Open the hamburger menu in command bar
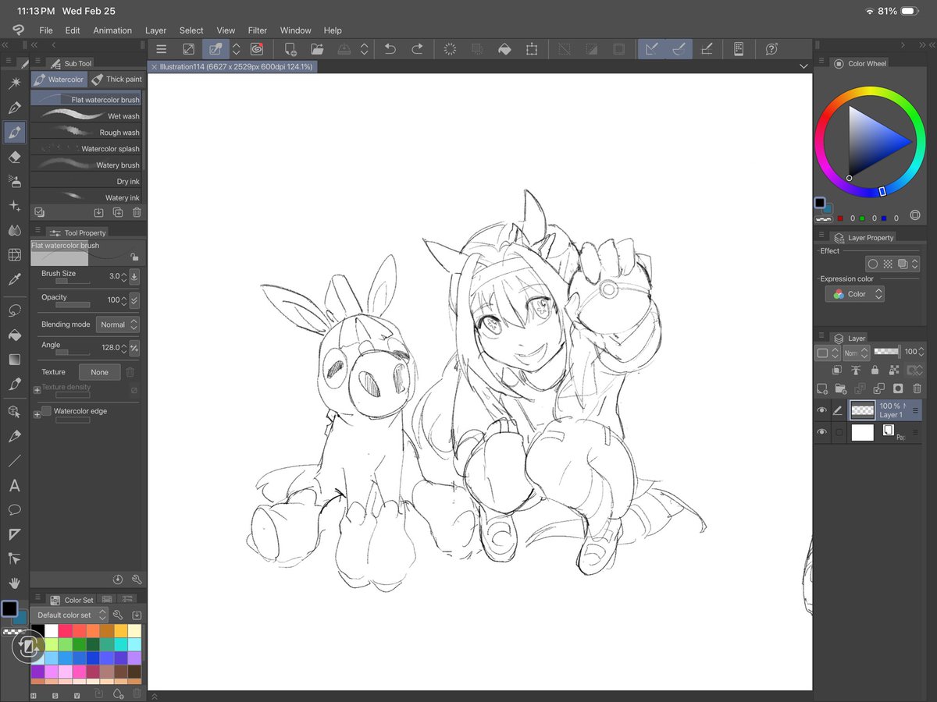The width and height of the screenshot is (937, 702). 162,49
